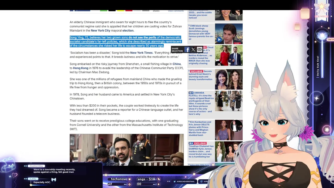
Task: Share selected text on Facebook
Action: (x=187, y=50)
